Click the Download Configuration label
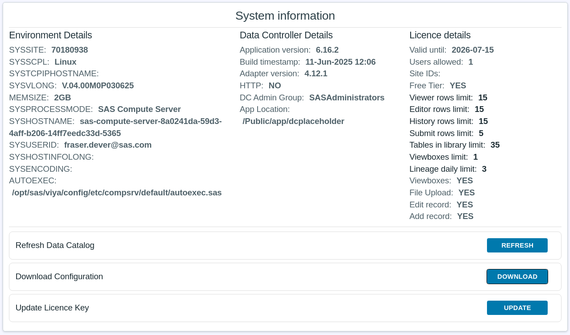Viewport: 570px width, 335px height. (x=59, y=277)
